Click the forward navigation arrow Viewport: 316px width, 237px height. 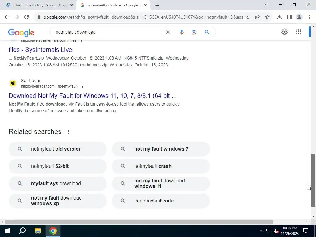coord(17,17)
